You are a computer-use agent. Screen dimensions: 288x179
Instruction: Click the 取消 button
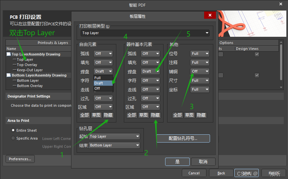tap(203, 162)
